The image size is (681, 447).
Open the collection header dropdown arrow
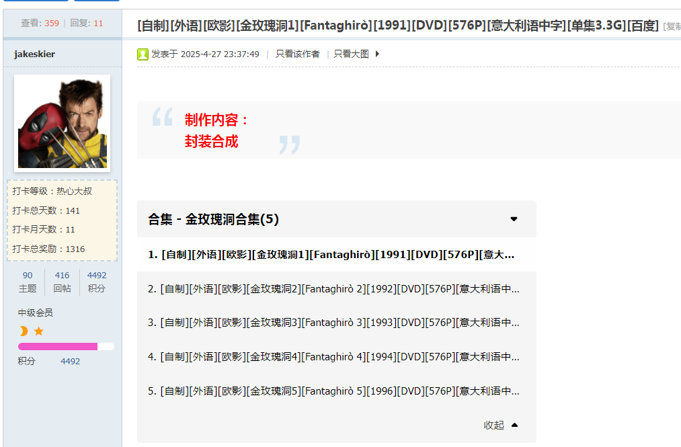coord(514,218)
